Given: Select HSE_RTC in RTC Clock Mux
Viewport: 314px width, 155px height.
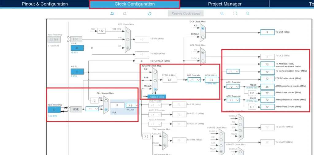Looking at the screenshot, I should (128, 31).
